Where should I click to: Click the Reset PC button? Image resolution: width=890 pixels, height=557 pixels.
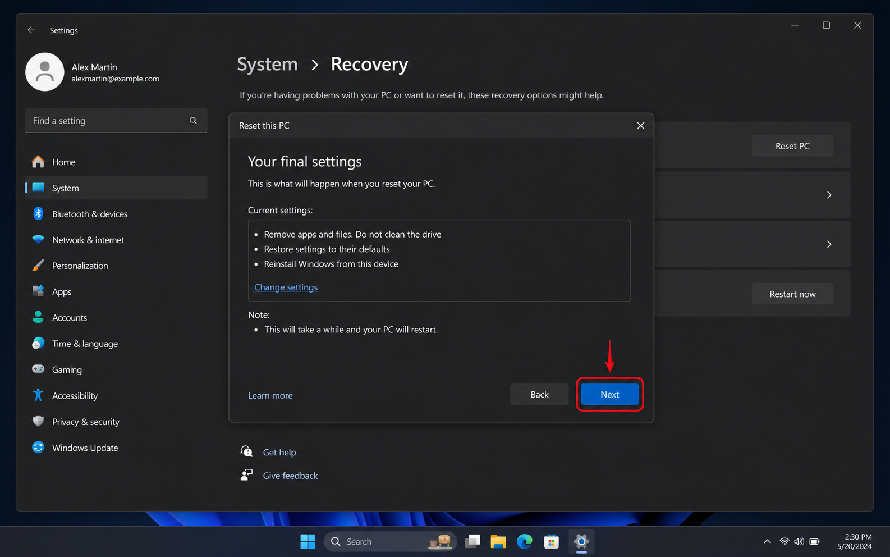(x=792, y=146)
